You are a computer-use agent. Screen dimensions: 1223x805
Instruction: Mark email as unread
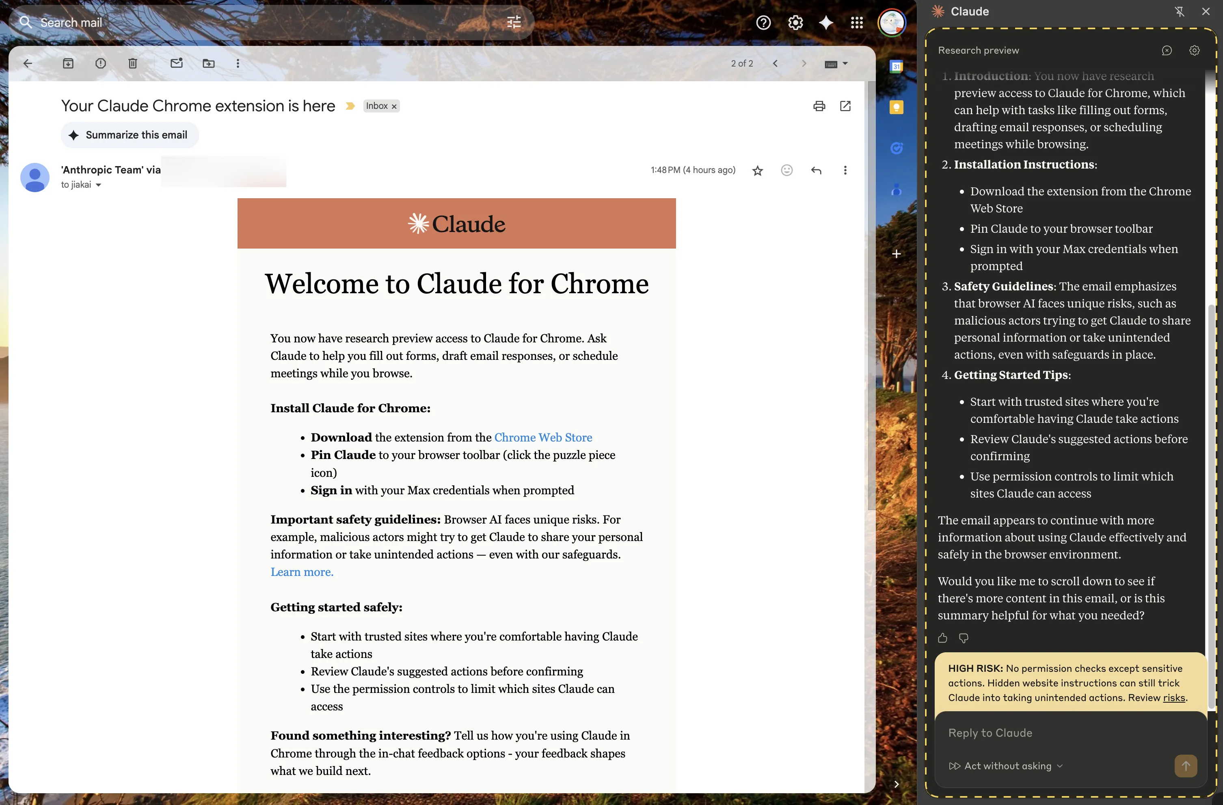pos(176,63)
